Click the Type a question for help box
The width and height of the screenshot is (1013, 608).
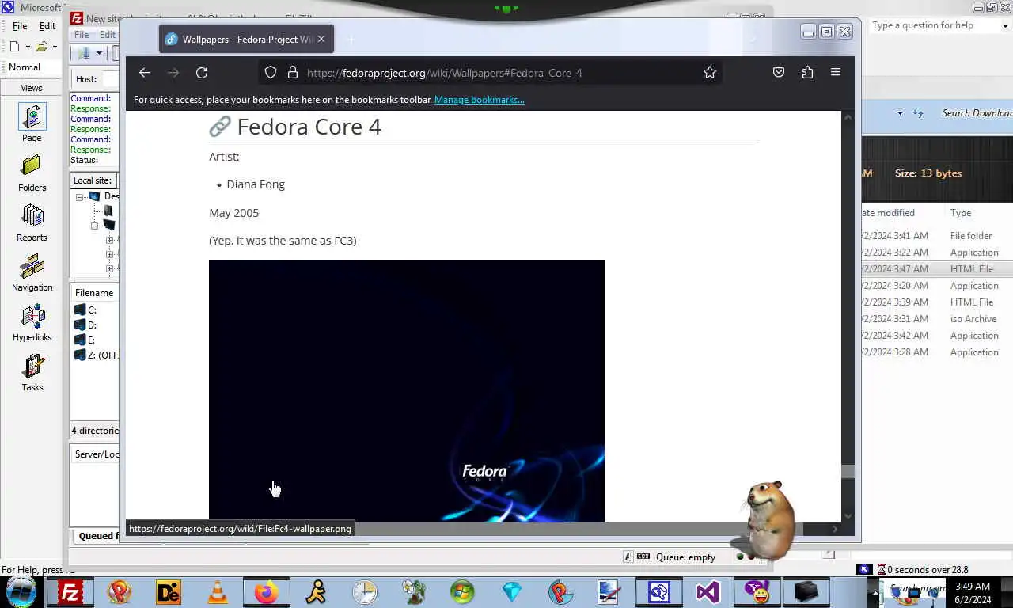pos(934,25)
